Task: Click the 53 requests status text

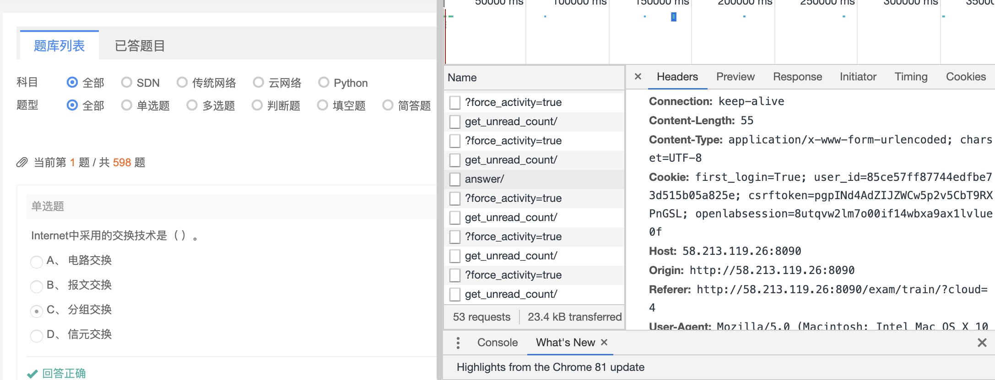Action: tap(481, 317)
